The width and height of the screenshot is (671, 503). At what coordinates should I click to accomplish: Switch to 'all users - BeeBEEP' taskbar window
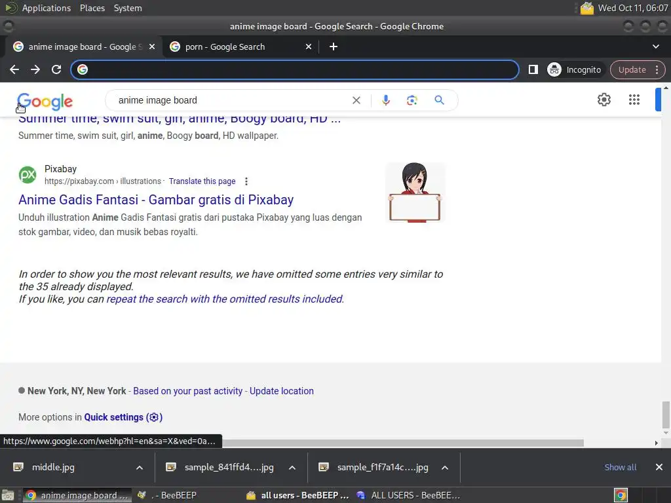[298, 495]
